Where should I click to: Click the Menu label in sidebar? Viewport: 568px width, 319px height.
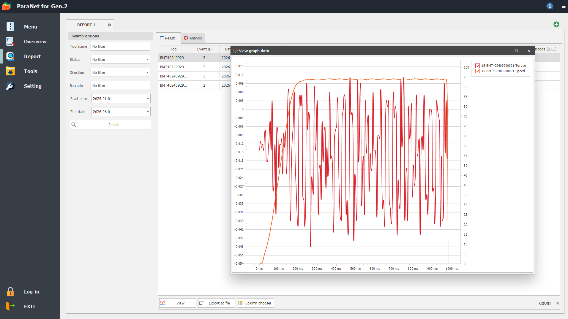[31, 27]
